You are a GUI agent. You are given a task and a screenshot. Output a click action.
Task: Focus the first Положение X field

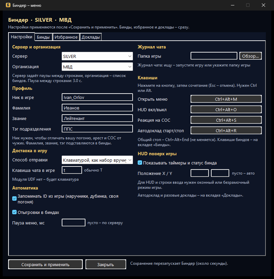[x=200, y=173]
